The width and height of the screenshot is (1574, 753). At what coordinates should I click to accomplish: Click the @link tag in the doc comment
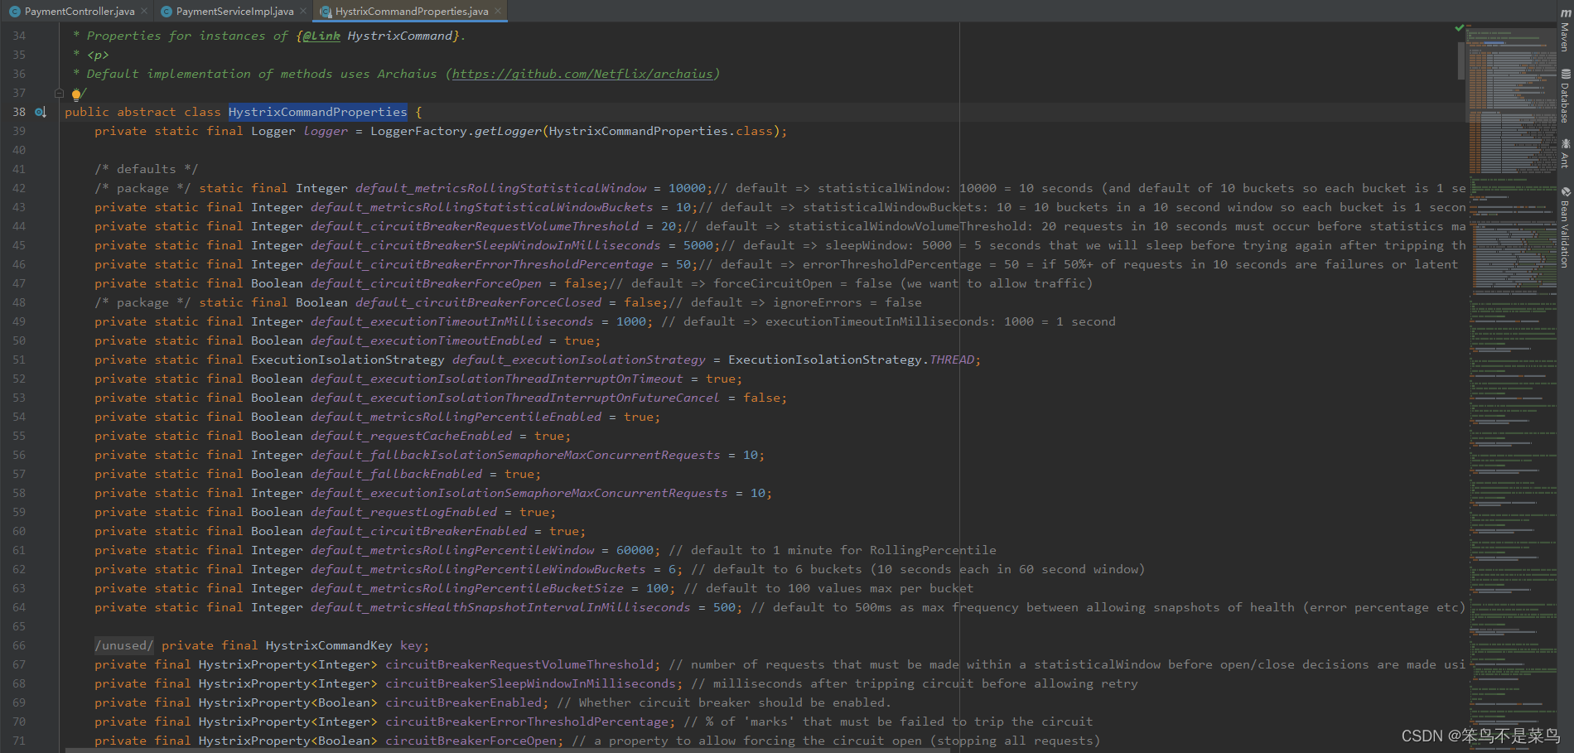(321, 36)
